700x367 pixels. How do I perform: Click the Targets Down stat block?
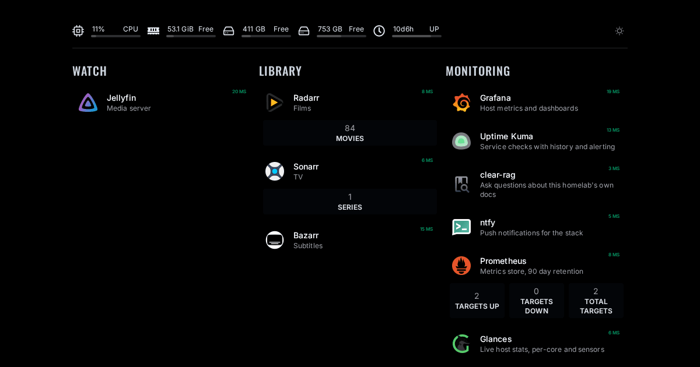(x=536, y=301)
